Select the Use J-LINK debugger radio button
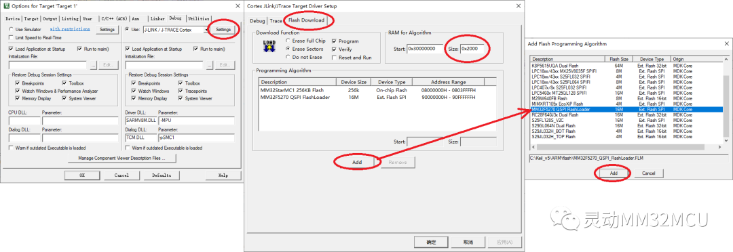733x252 pixels. tap(127, 29)
